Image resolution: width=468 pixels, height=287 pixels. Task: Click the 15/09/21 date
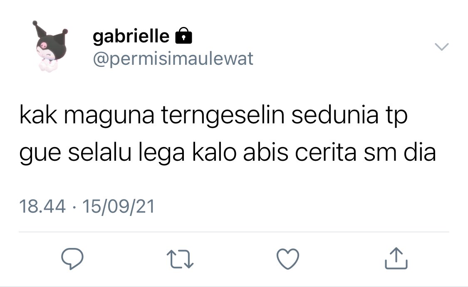(x=119, y=206)
